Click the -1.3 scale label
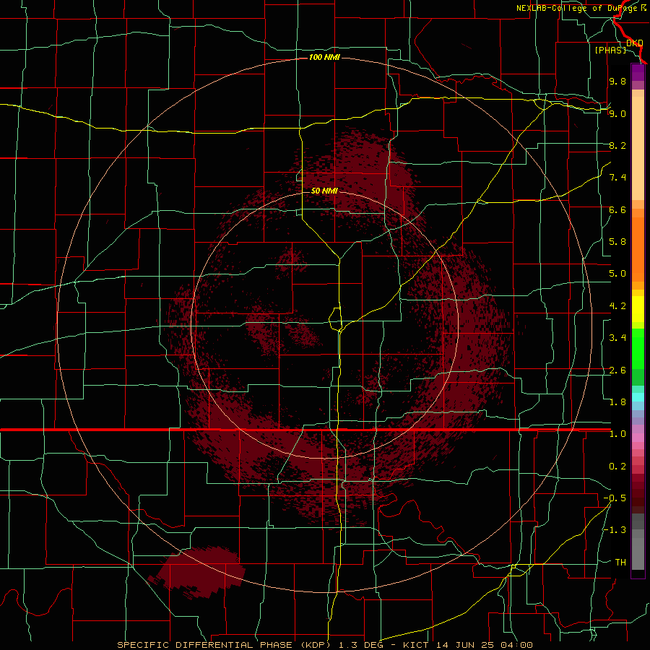This screenshot has width=650, height=650. point(615,530)
